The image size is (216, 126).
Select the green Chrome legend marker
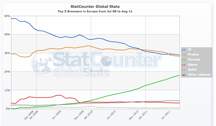183,59
